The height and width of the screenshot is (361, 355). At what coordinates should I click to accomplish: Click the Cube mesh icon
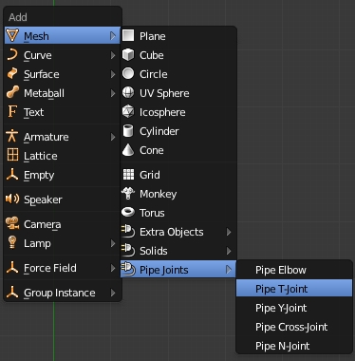coord(128,55)
